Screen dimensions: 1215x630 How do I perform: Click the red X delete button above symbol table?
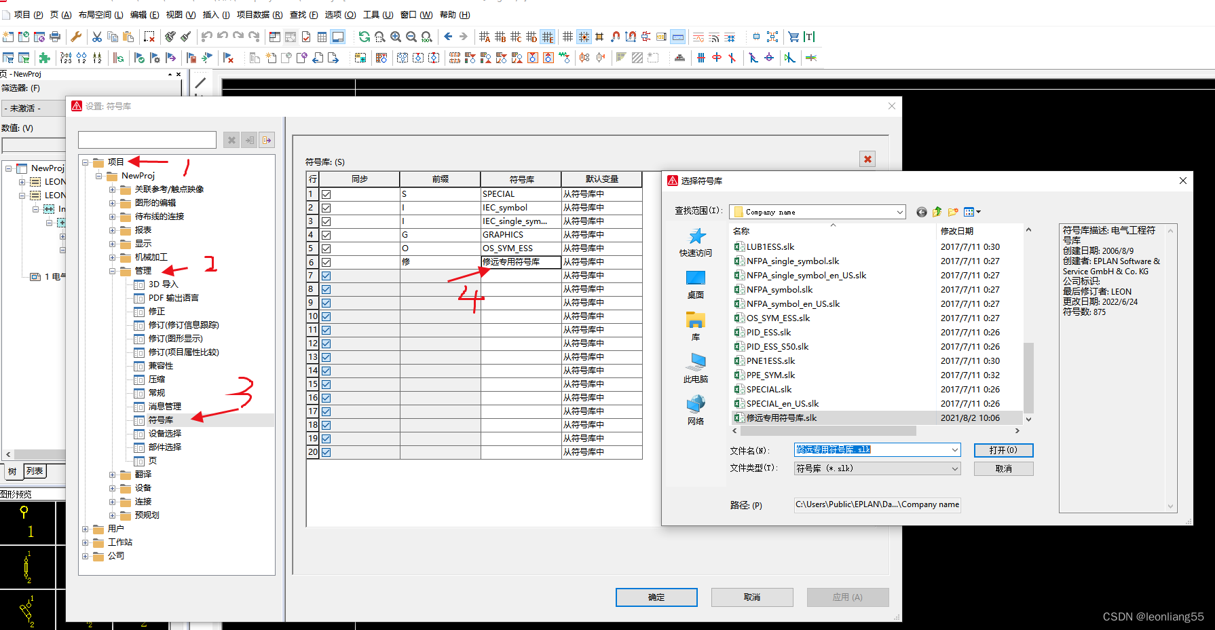(x=867, y=159)
